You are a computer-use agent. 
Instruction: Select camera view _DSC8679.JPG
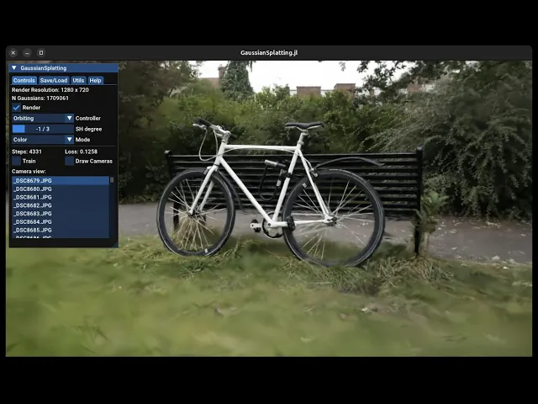click(61, 181)
